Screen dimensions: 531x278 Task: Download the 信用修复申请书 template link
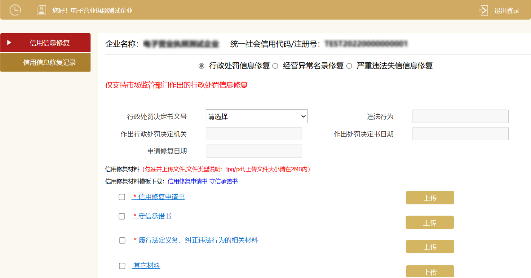pyautogui.click(x=188, y=181)
